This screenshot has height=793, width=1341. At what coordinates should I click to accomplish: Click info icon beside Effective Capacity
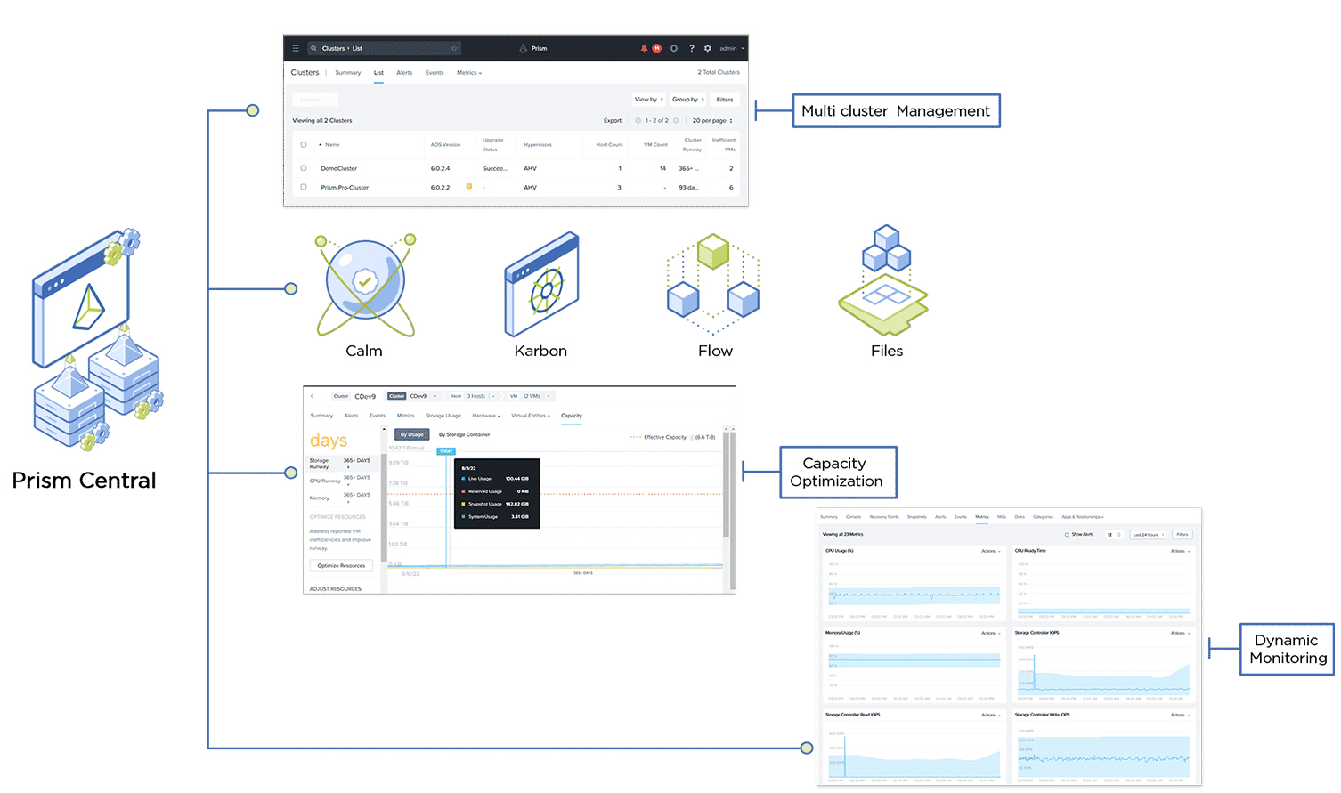pyautogui.click(x=692, y=437)
